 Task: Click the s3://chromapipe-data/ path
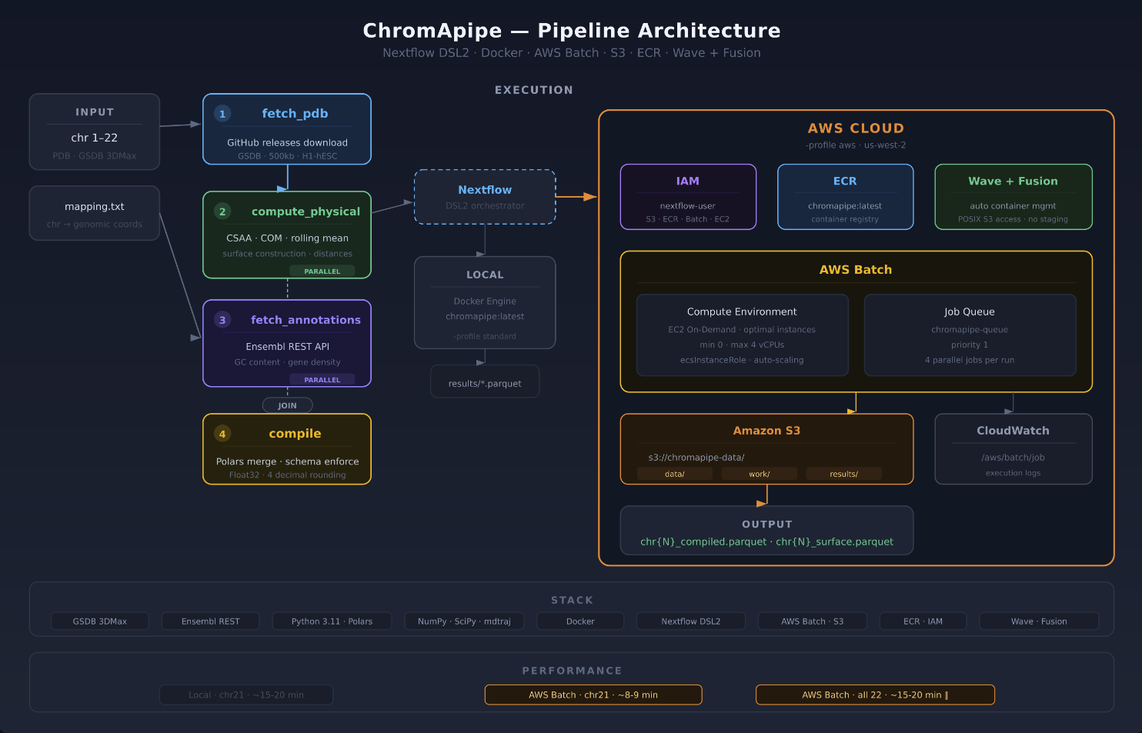tap(696, 458)
